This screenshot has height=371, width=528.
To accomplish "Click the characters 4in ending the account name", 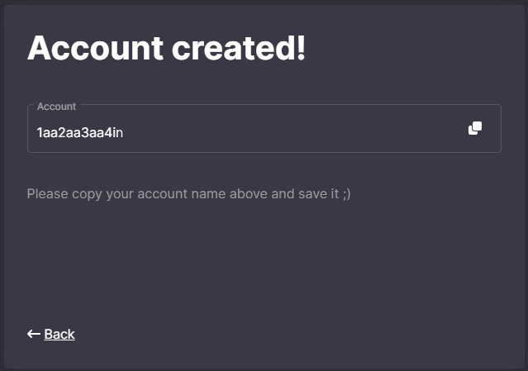I will pos(113,133).
